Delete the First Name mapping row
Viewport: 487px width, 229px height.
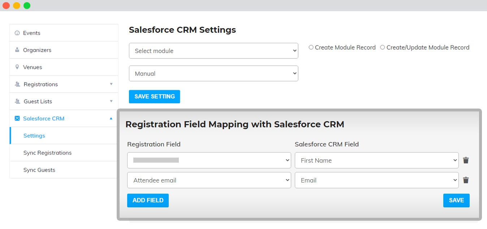coord(466,160)
